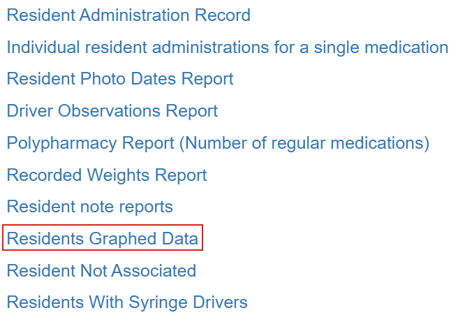The width and height of the screenshot is (465, 322).
Task: Click 'Observations' in Driver Observations Report
Action: click(x=109, y=111)
